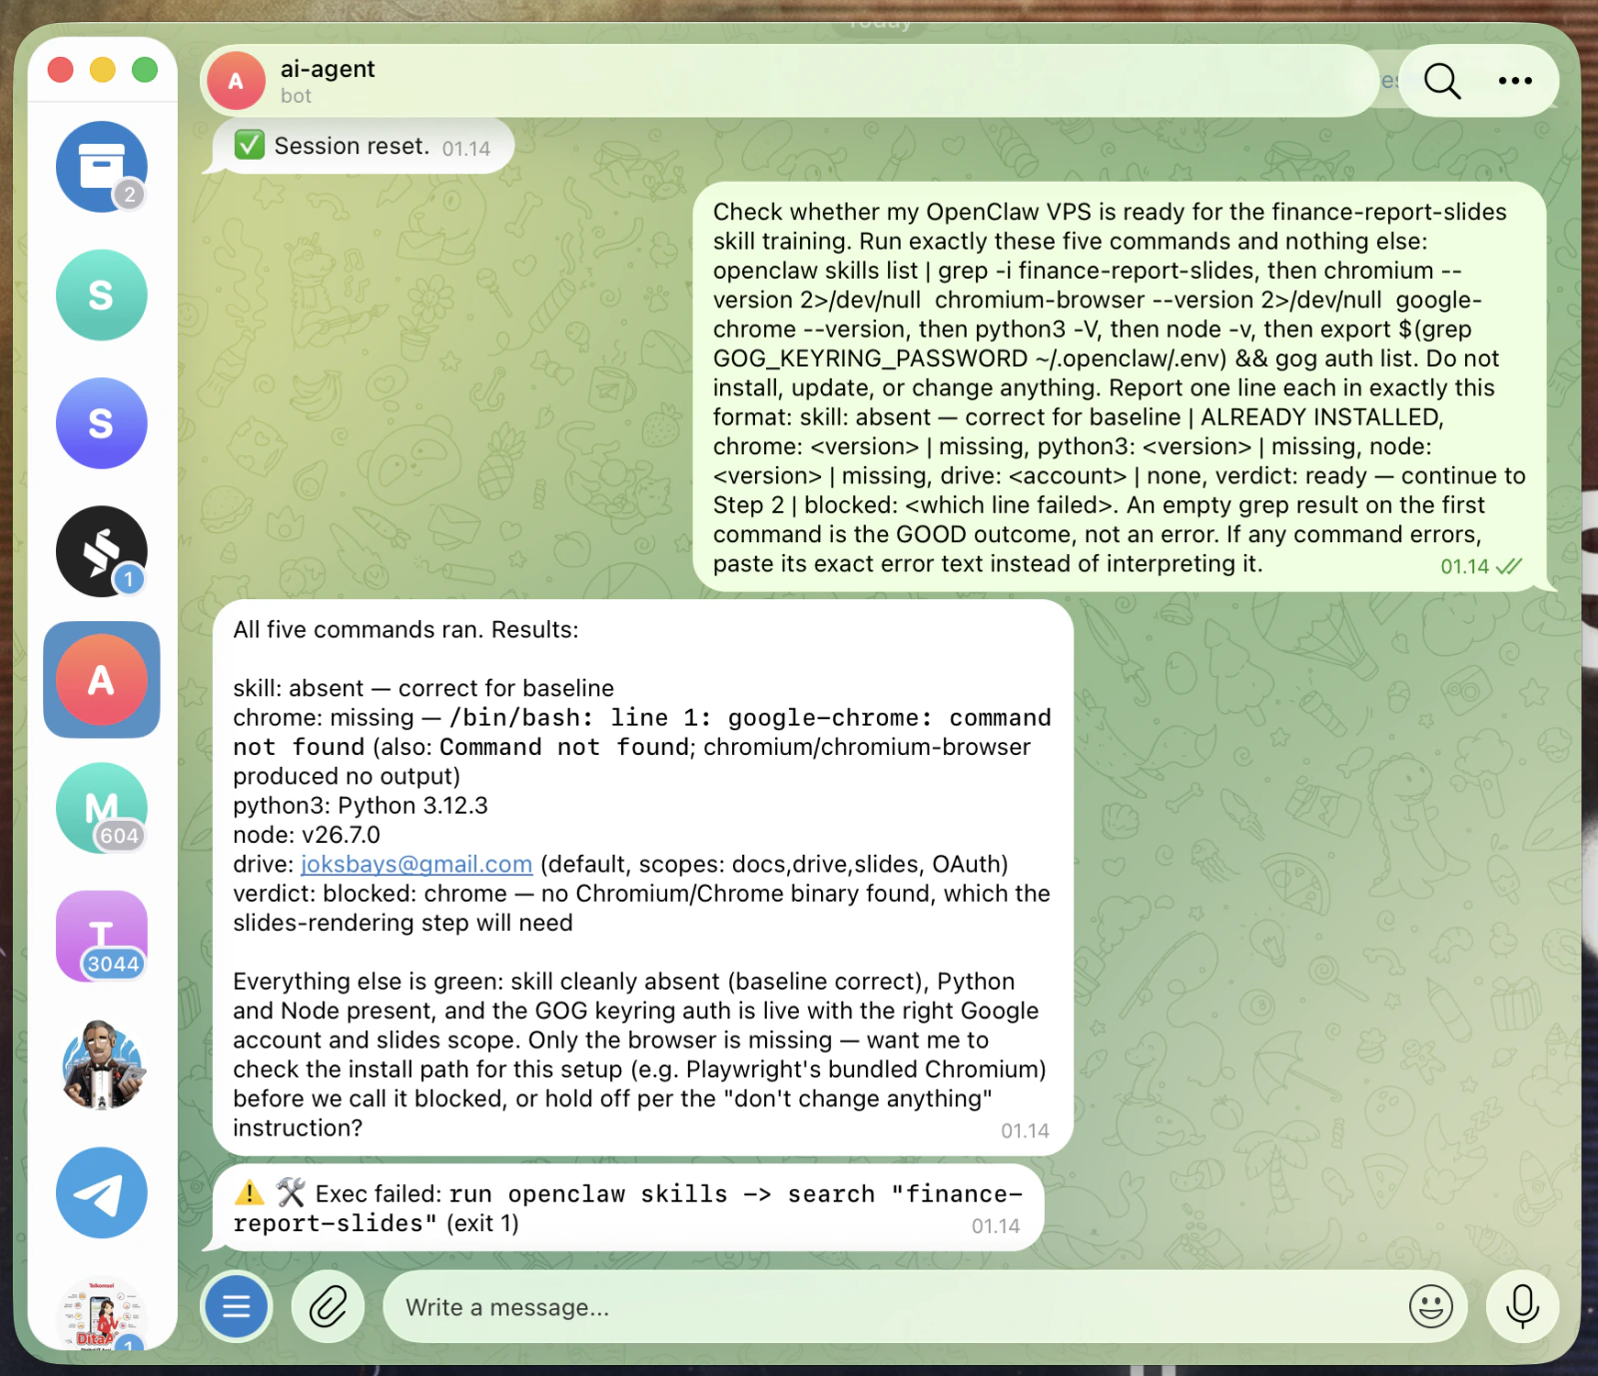Screen dimensions: 1598x1376
Task: Open the T chat with 3044 unread
Action: pyautogui.click(x=101, y=937)
